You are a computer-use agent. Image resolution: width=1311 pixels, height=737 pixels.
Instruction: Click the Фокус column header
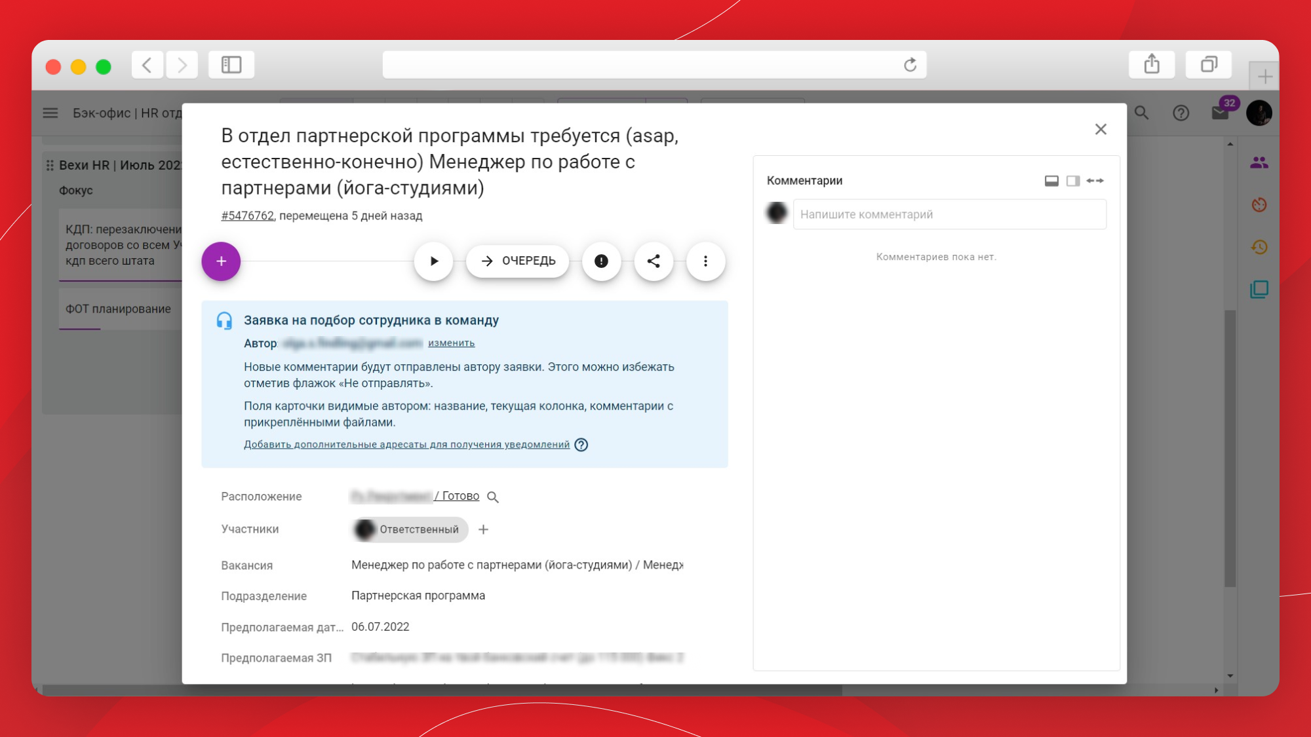(x=76, y=191)
